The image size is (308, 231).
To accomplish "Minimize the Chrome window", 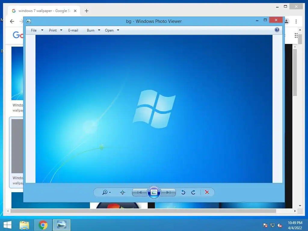I will pyautogui.click(x=277, y=7).
